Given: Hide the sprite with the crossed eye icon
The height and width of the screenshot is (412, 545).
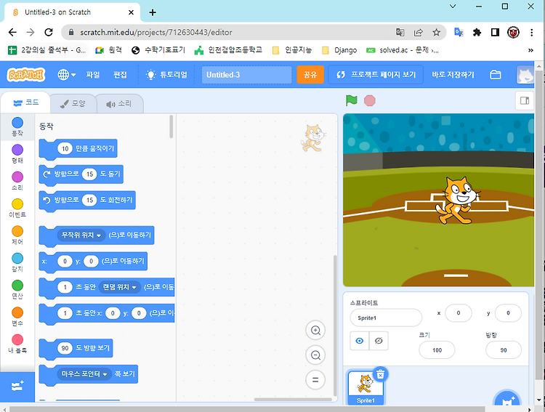Looking at the screenshot, I should click(x=379, y=341).
